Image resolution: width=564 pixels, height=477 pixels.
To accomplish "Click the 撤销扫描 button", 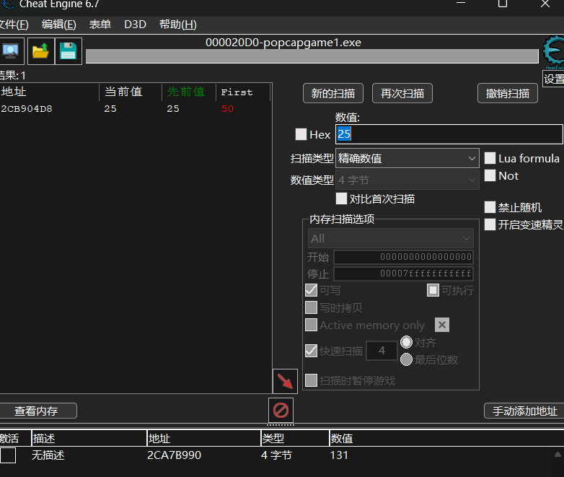I will click(508, 93).
